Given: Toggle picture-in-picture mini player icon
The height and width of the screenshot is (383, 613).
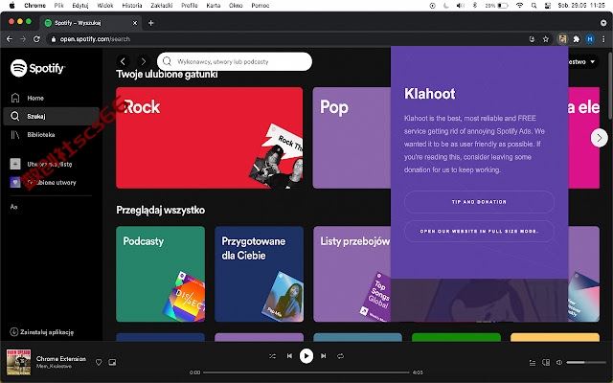Looking at the screenshot, I should point(112,362).
